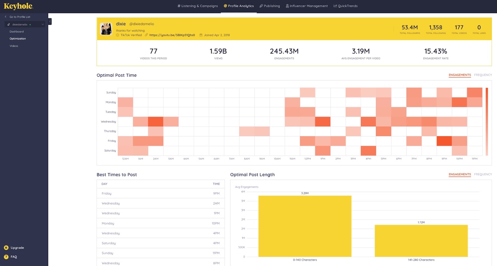Switch Optimal Post Length to Frequency
Screen dimensions: 497x266
(483, 174)
